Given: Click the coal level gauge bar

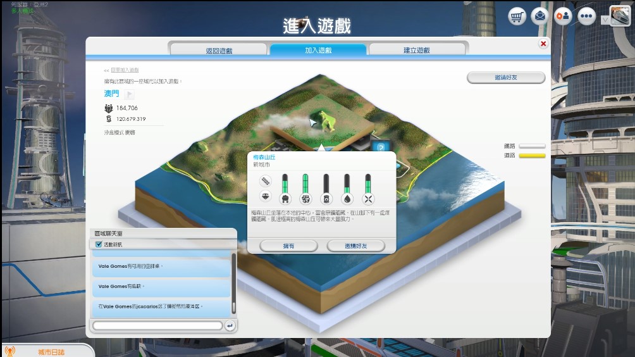Looking at the screenshot, I should pyautogui.click(x=285, y=184).
